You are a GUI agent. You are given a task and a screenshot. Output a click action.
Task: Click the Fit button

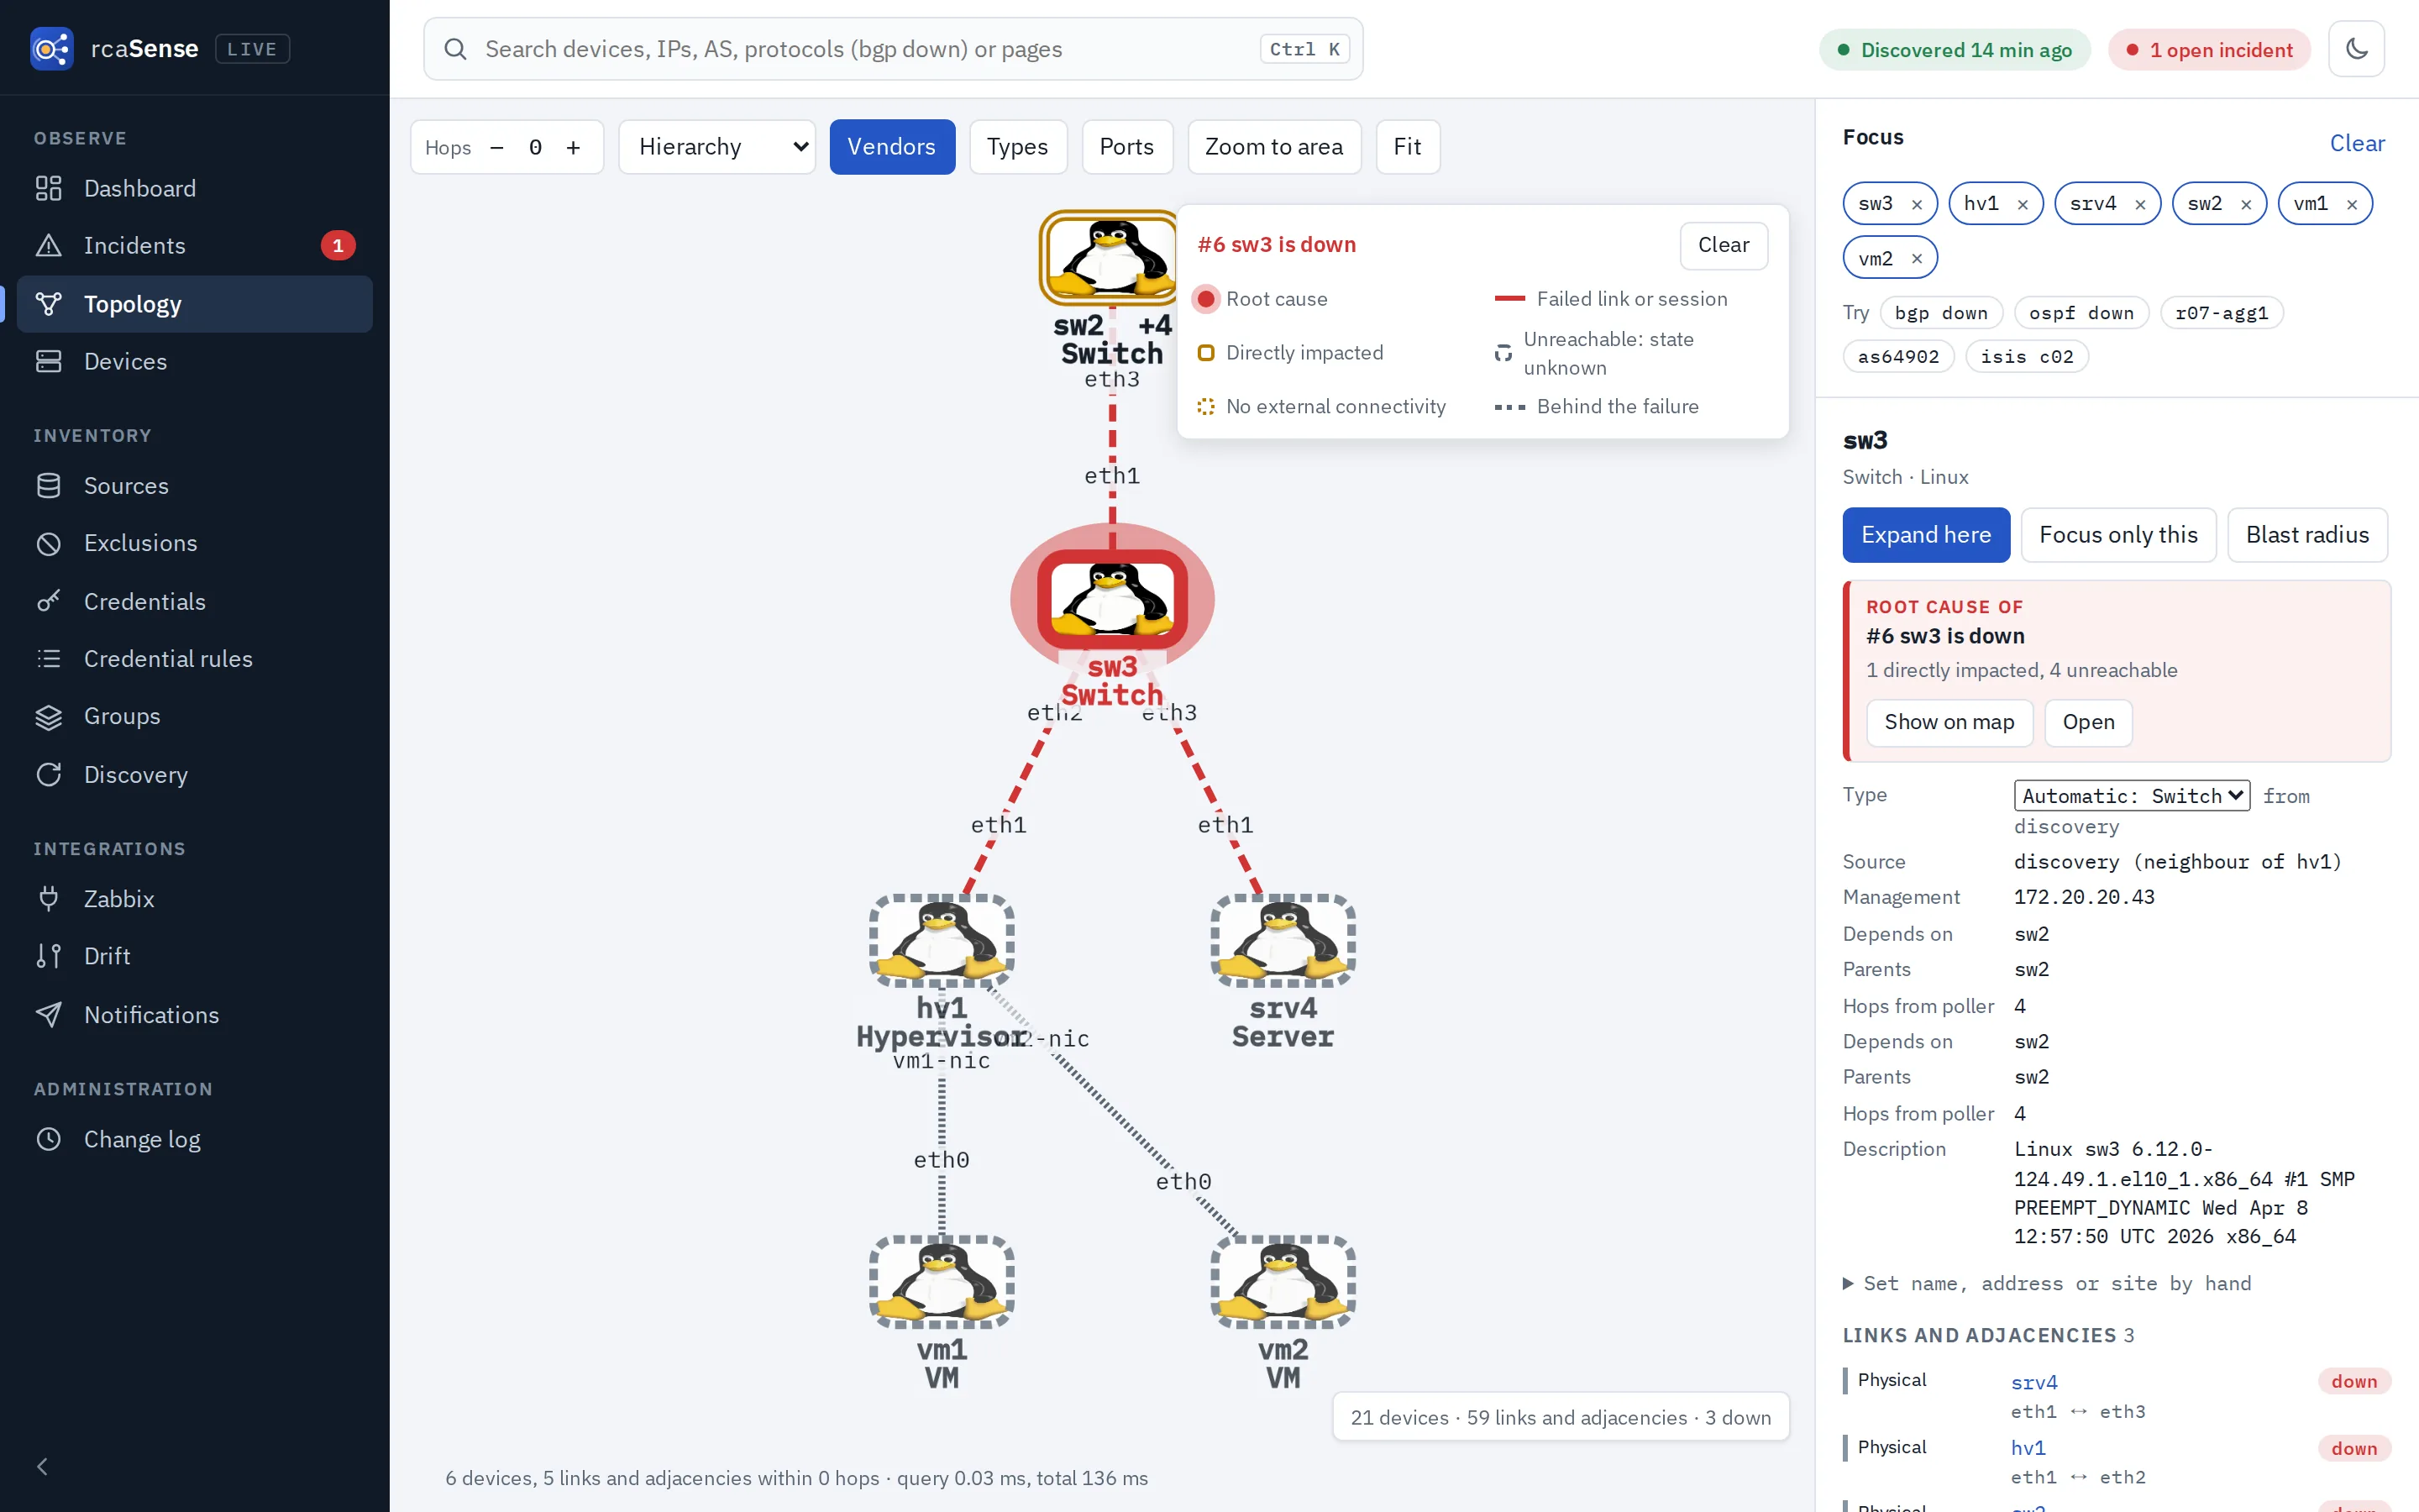1408,147
